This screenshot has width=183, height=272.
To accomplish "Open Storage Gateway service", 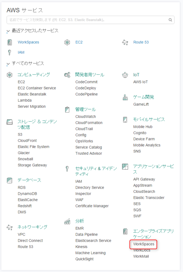I will click(32, 165).
